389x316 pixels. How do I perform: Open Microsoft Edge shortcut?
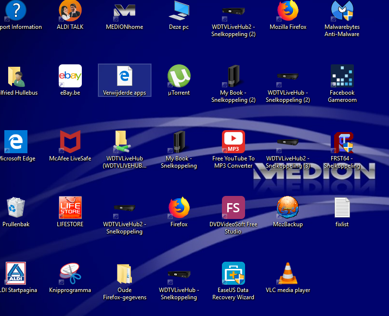tap(16, 142)
